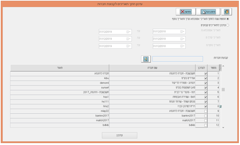Select row number 12 cell
Image resolution: width=240 pixels, height=145 pixels.
point(213,125)
